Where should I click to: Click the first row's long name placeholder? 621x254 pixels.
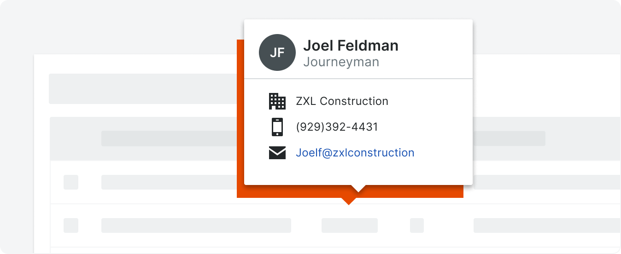pos(169,182)
